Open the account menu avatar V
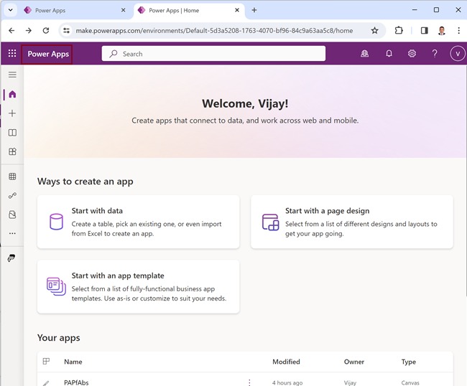Viewport: 467px width, 386px height. tap(458, 54)
